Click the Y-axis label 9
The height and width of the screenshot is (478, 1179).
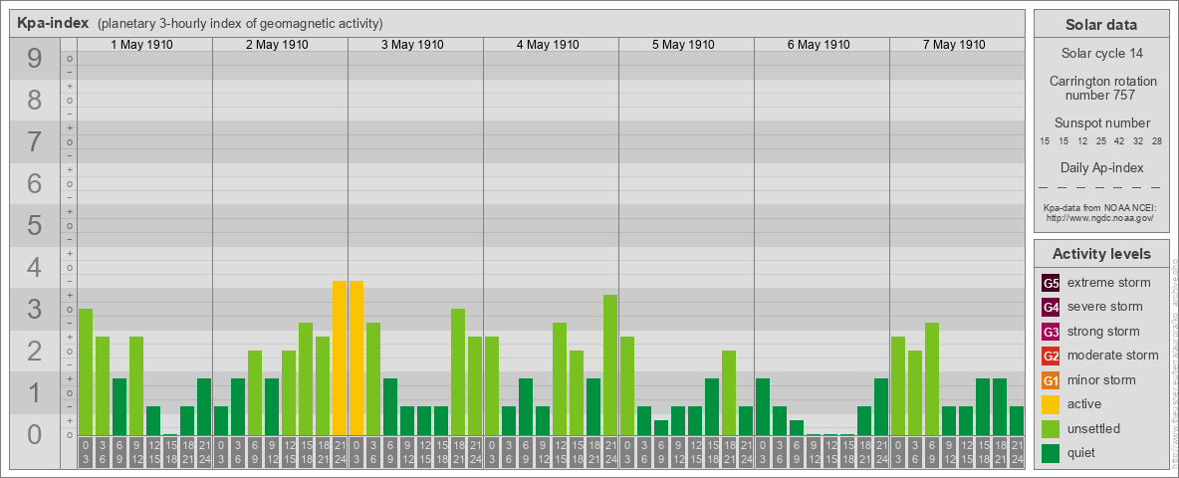tap(35, 58)
